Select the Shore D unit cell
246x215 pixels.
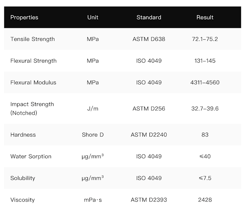(93, 135)
